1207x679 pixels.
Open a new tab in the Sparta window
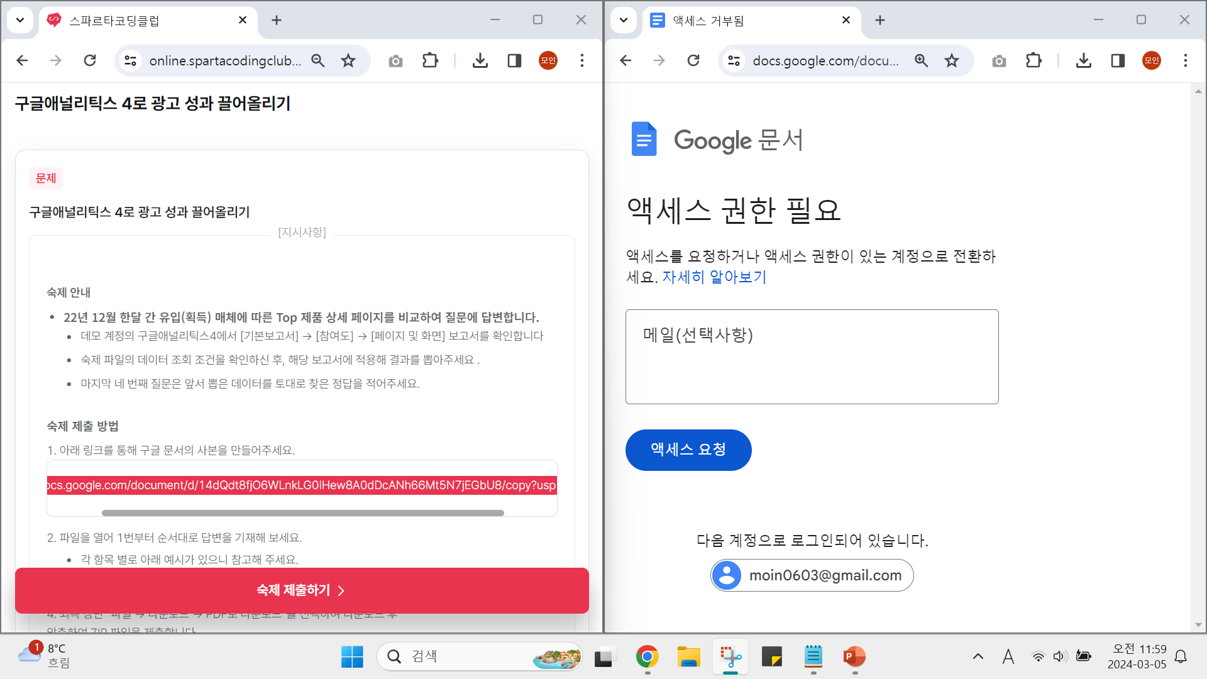[277, 20]
